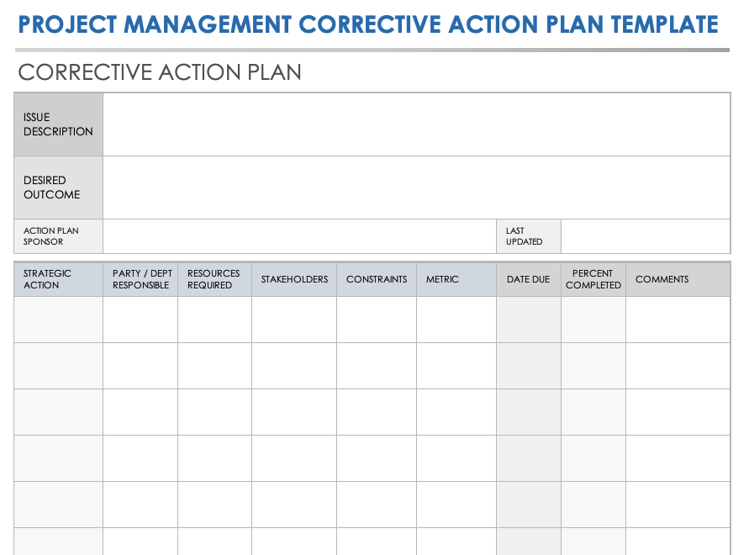
Task: Select the Date Due column header
Action: [529, 279]
